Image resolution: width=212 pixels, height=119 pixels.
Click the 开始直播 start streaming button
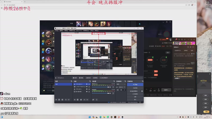(135, 85)
